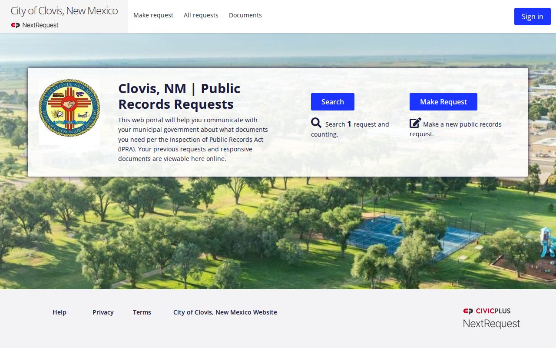556x348 pixels.
Task: Open the Help footer link
Action: coord(60,312)
